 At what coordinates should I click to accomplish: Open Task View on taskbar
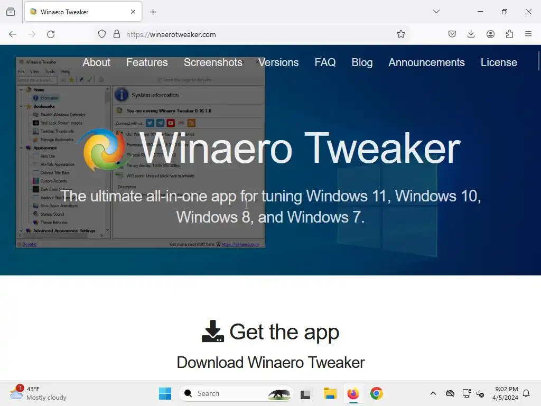pyautogui.click(x=306, y=393)
